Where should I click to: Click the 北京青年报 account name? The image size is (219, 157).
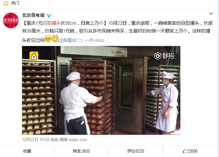[x=33, y=15]
